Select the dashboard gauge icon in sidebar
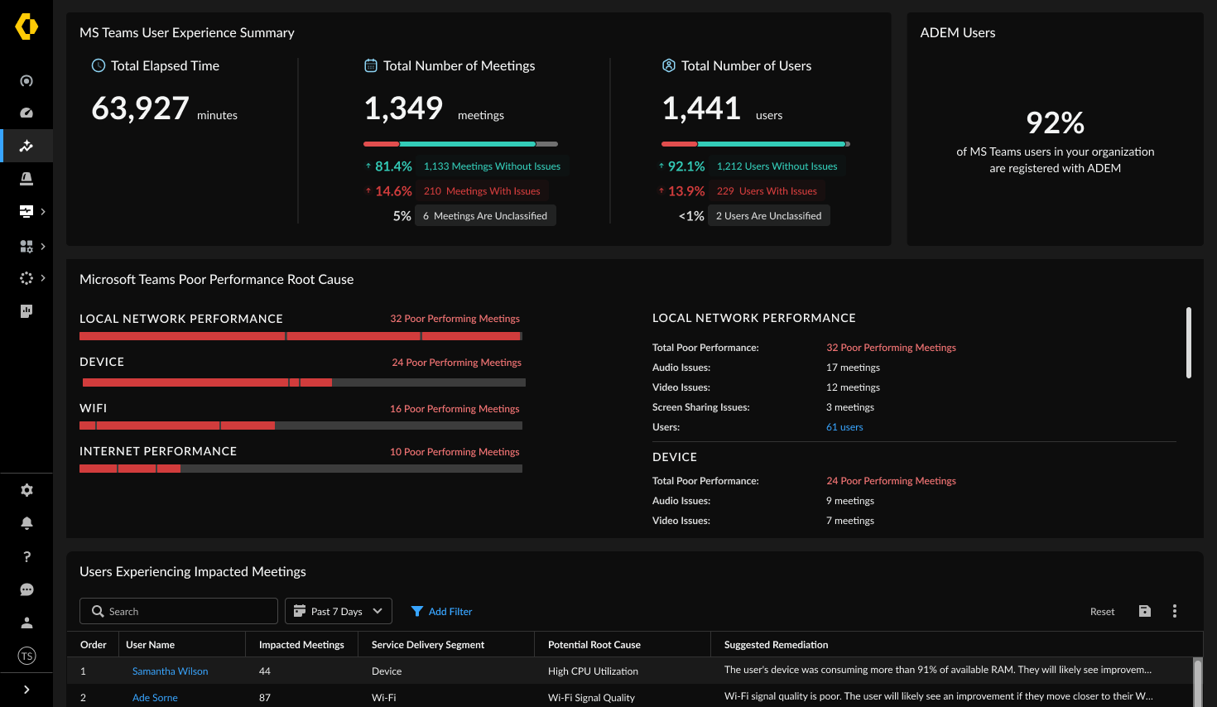The image size is (1217, 707). (26, 112)
